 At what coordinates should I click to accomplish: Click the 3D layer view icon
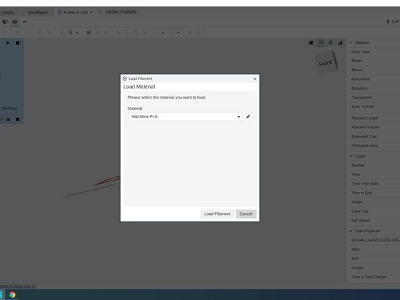pyautogui.click(x=330, y=43)
